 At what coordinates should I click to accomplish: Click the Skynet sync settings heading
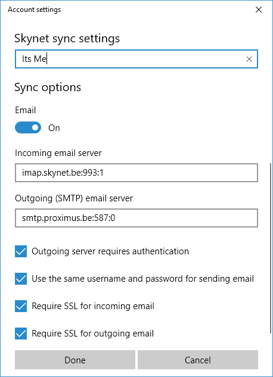tap(67, 39)
